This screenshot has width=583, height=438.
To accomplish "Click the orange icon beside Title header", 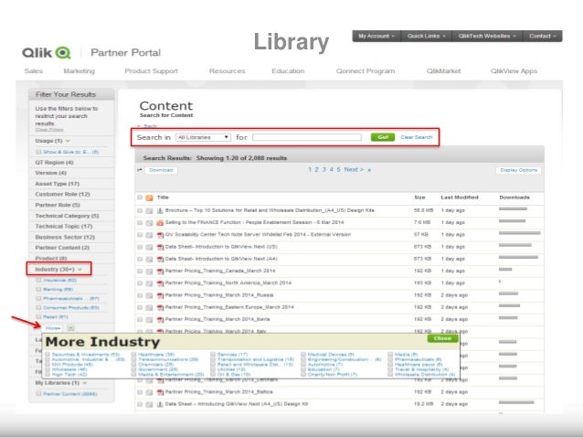I will click(x=149, y=198).
